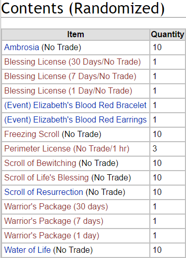Screen dimensions: 186x258
Task: Click the quantity cell for Perimeter License
Action: click(167, 149)
